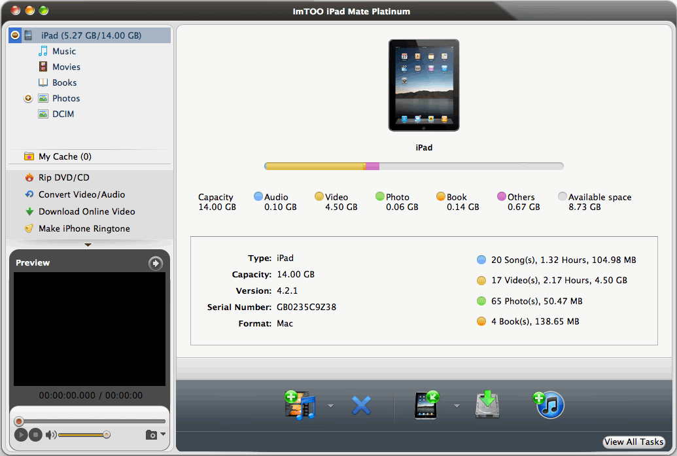The width and height of the screenshot is (677, 456).
Task: Click the transfer-to-iPad icon
Action: point(425,405)
